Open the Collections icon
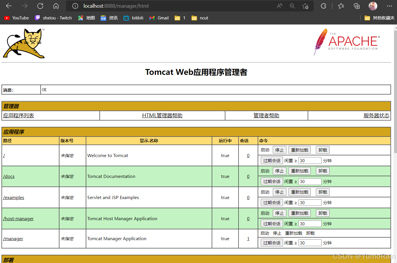The height and width of the screenshot is (263, 397). coord(357,6)
